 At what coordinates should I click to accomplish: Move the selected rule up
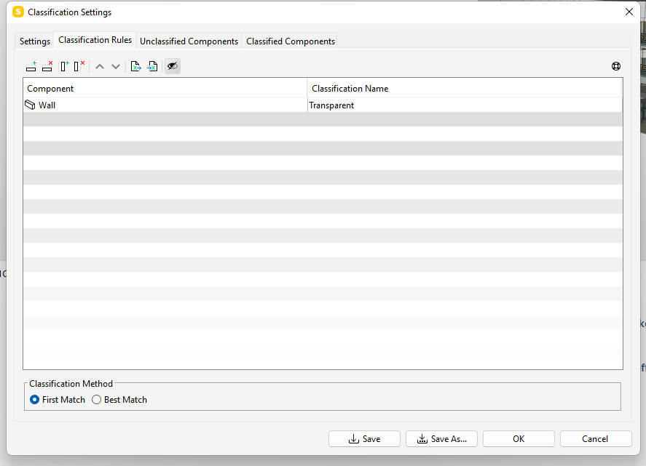[x=100, y=67]
